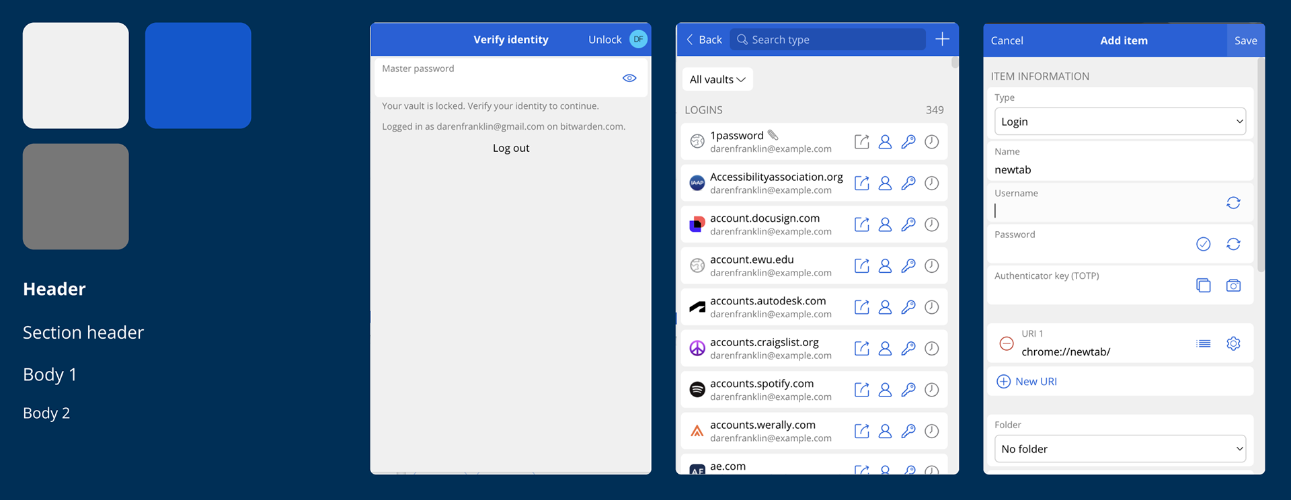Screen dimensions: 1291x500
Task: Copy the Authenticator key TOTP icon
Action: (x=1203, y=286)
